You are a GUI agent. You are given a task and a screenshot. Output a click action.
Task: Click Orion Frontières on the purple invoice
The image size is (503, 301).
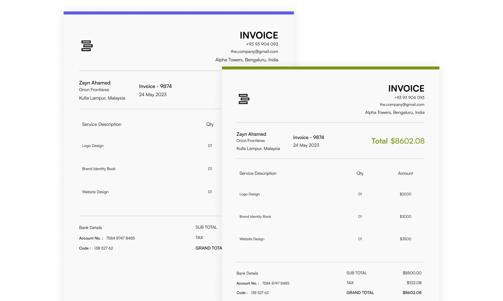(94, 90)
